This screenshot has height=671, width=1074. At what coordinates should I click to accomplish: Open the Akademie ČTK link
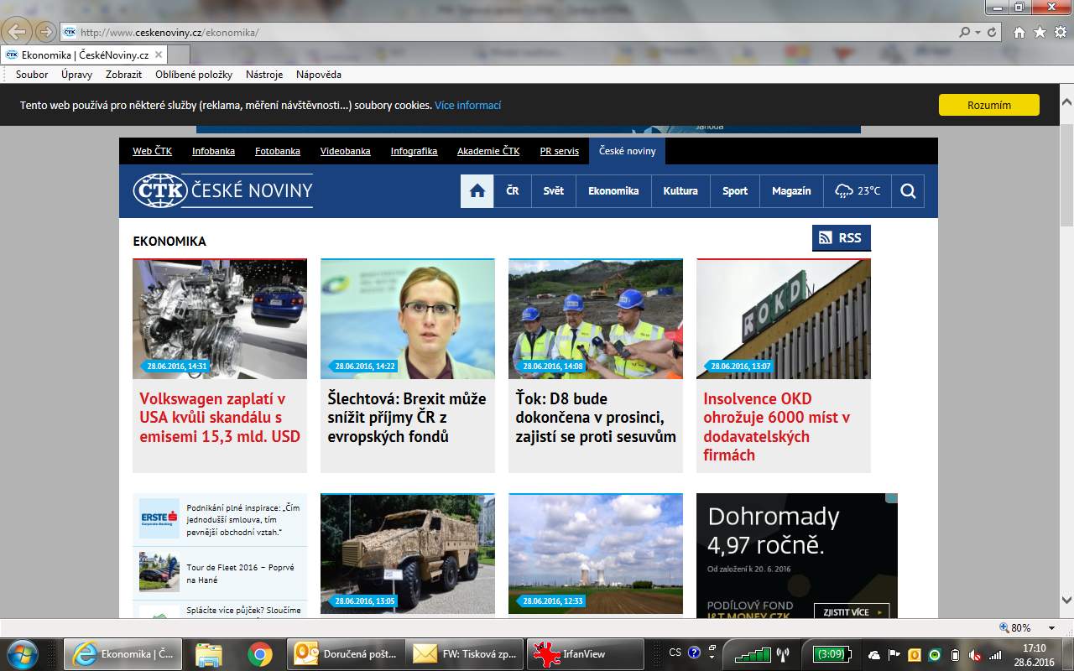(488, 151)
